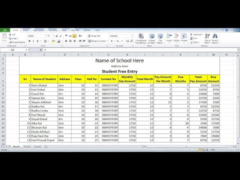The image size is (240, 180).
Task: Toggle highlighted Bottom Align button
Action: click(x=74, y=36)
